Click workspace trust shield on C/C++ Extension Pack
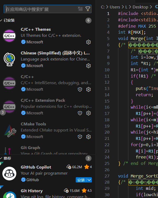This screenshot has width=158, height=198. pyautogui.click(x=80, y=113)
